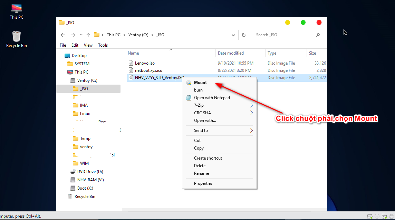The width and height of the screenshot is (395, 220).
Task: Sort by the Name column header
Action: point(171,53)
